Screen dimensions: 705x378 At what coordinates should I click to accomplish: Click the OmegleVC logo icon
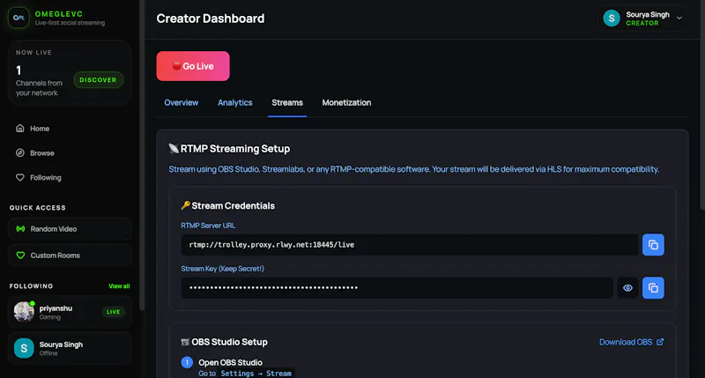click(19, 18)
